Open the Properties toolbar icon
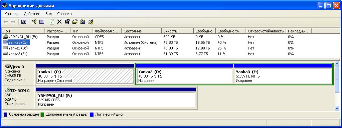Viewport: 342px width, 128px height. click(67, 22)
